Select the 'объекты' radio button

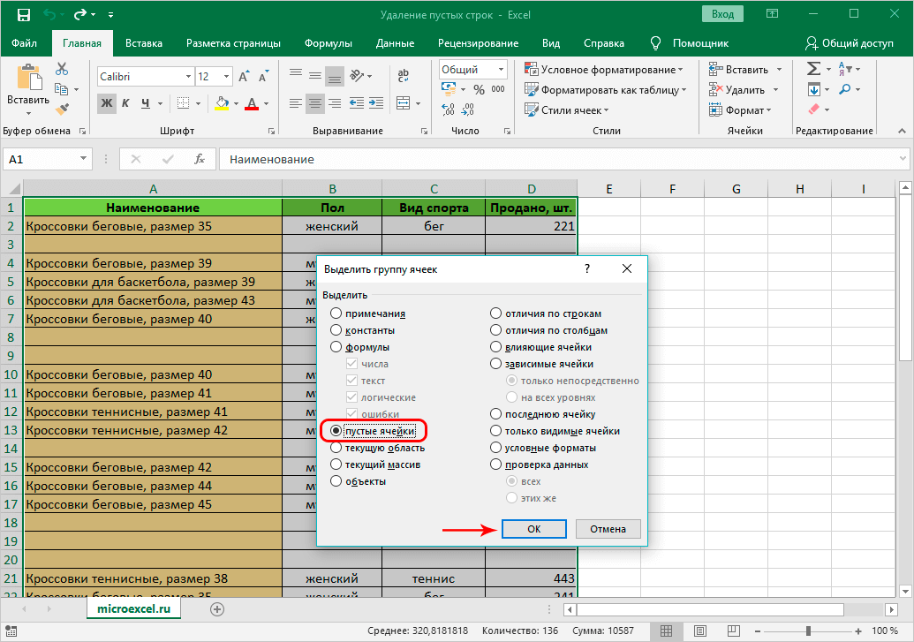336,481
